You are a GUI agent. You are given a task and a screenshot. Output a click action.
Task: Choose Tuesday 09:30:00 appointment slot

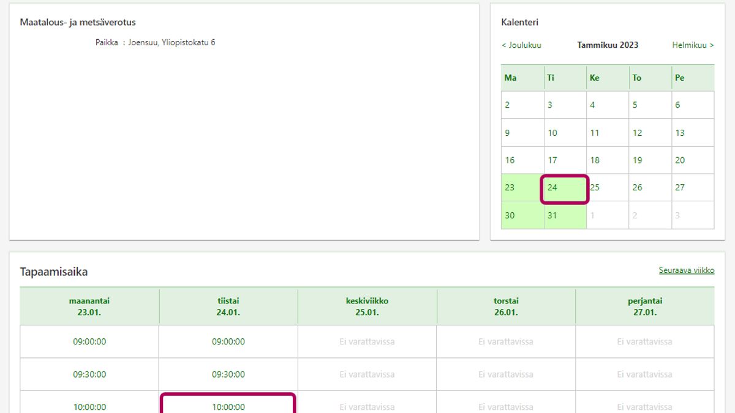[228, 374]
